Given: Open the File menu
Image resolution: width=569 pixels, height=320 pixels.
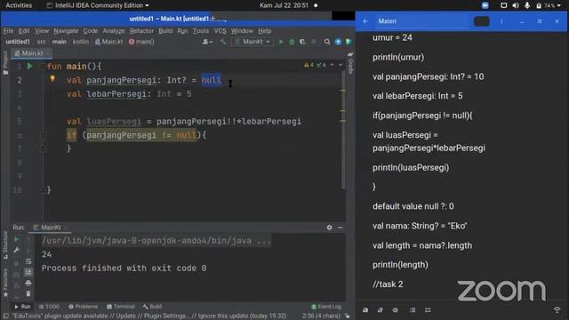Looking at the screenshot, I should coord(8,31).
